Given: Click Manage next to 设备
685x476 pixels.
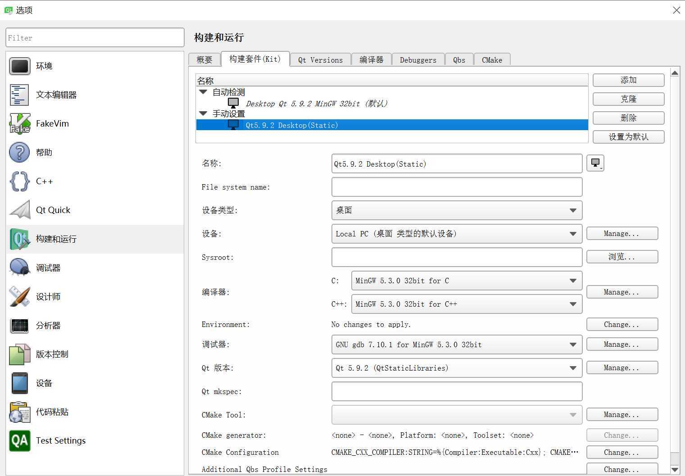Looking at the screenshot, I should pos(622,233).
